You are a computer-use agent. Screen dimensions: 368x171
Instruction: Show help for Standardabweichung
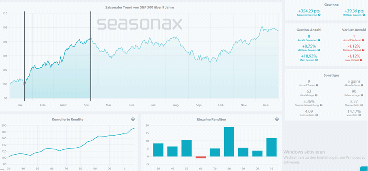tap(321, 105)
